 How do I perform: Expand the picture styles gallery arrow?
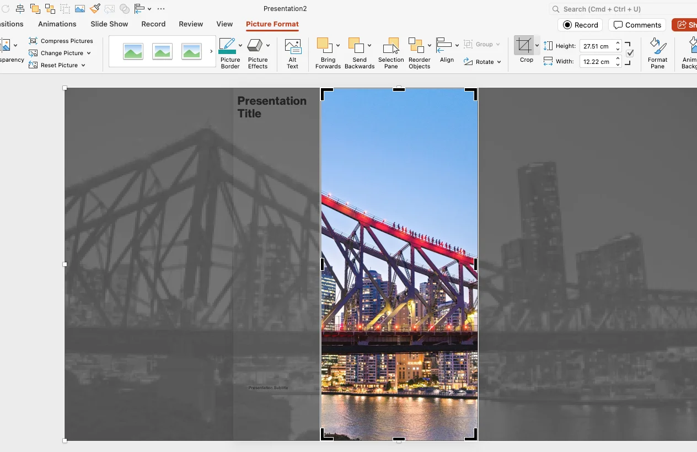pyautogui.click(x=211, y=51)
